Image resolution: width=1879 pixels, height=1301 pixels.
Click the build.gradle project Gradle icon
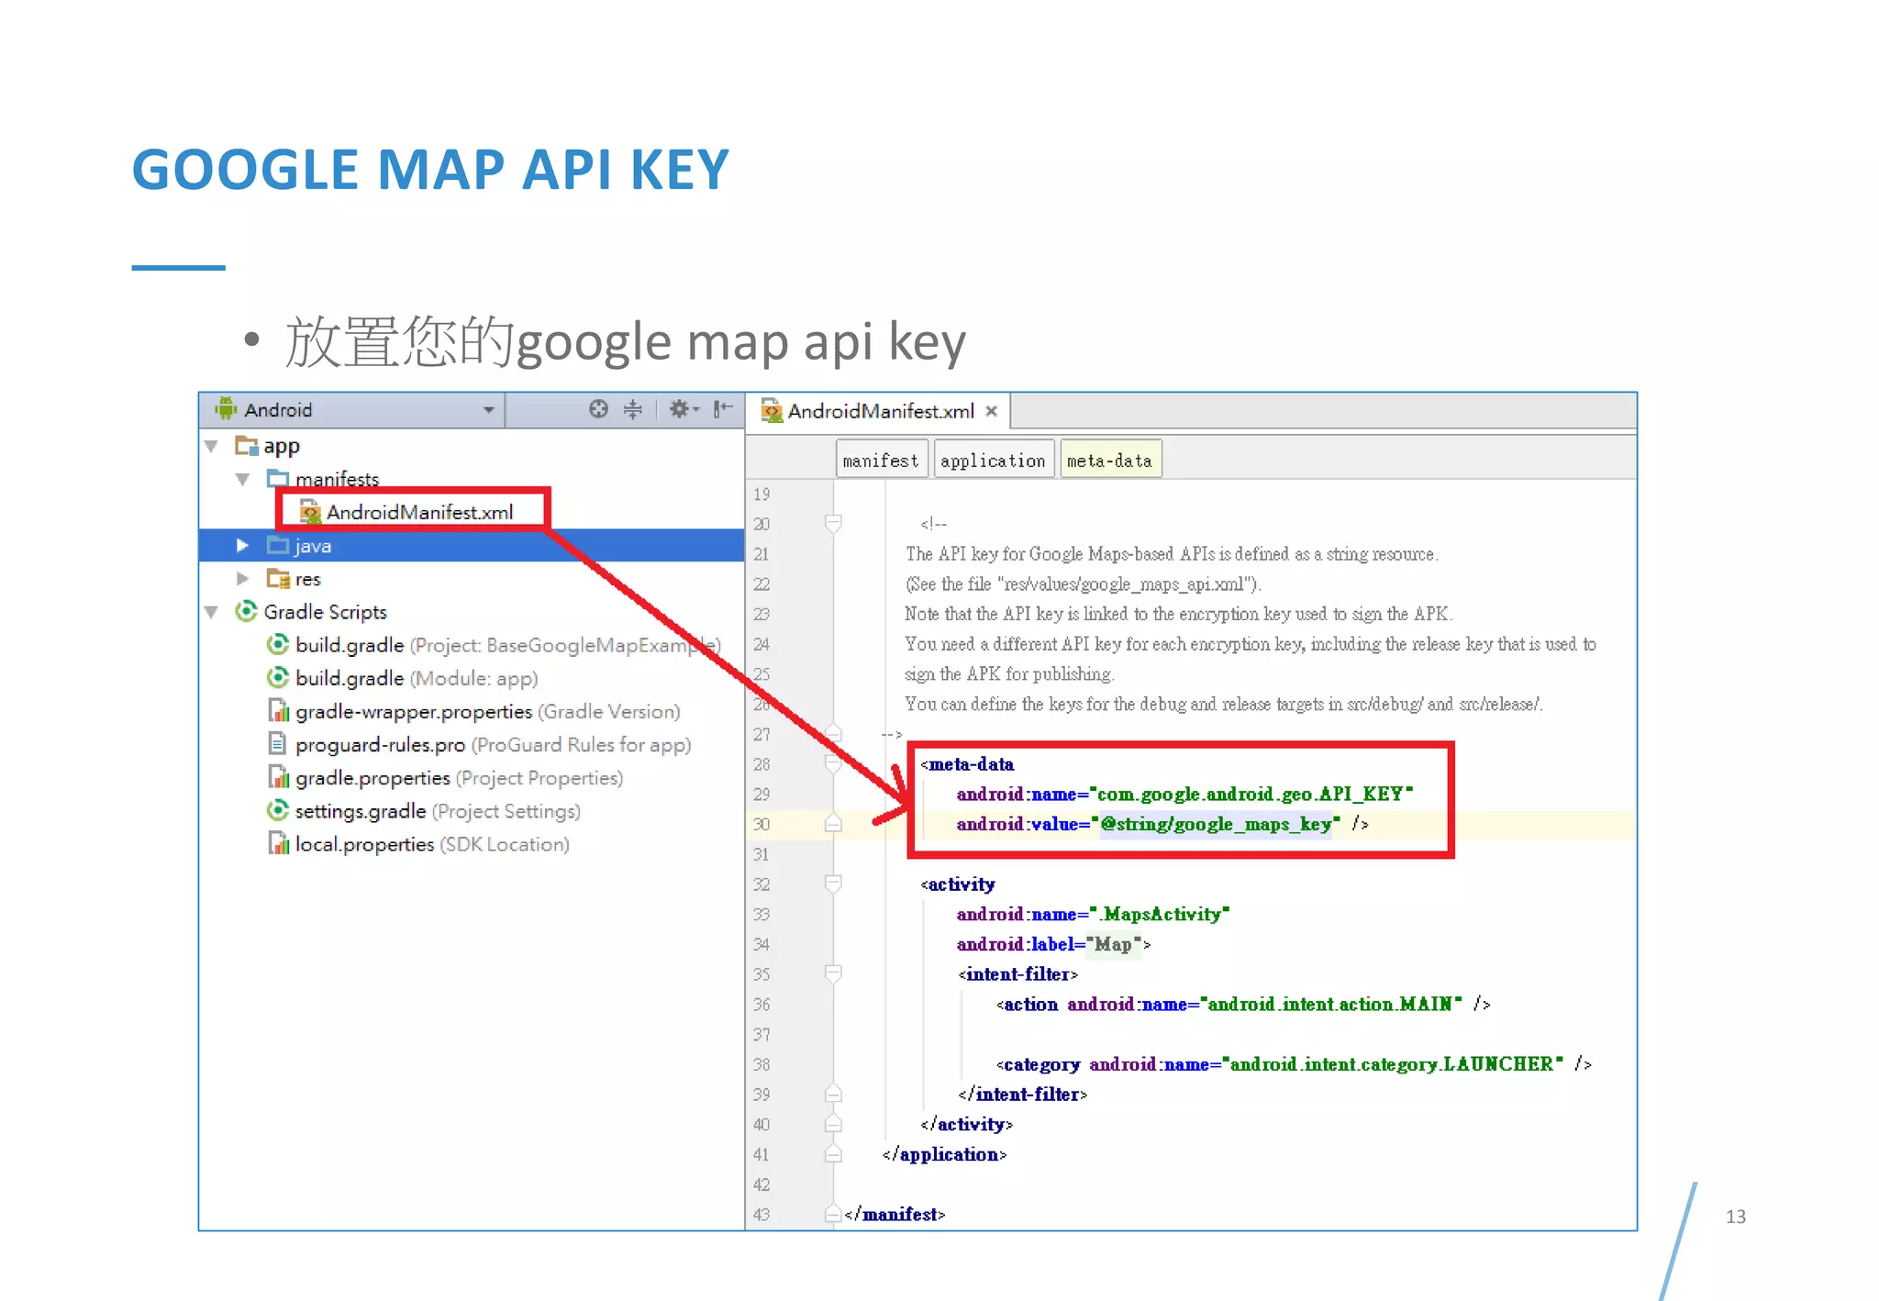278,644
